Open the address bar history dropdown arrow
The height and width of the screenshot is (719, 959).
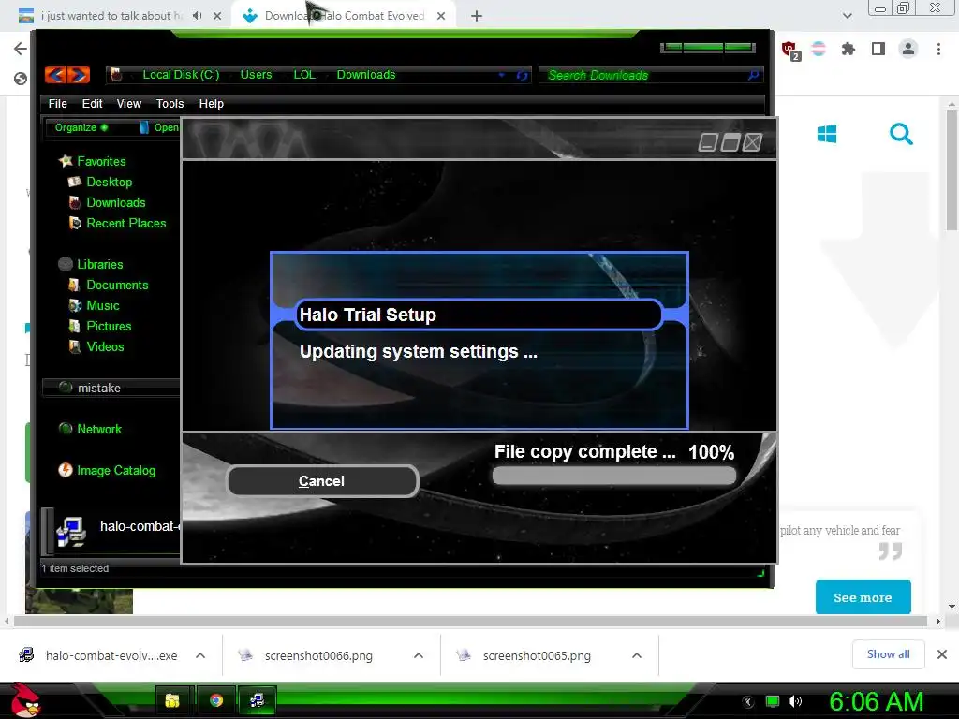point(502,75)
